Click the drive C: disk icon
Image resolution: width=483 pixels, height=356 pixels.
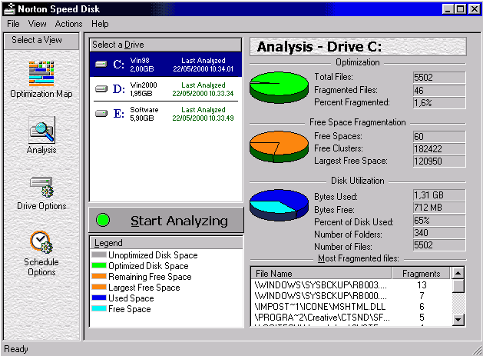click(x=101, y=64)
